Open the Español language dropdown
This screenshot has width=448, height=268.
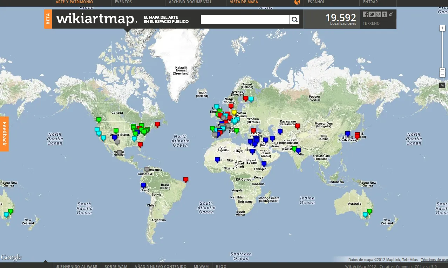(x=316, y=2)
